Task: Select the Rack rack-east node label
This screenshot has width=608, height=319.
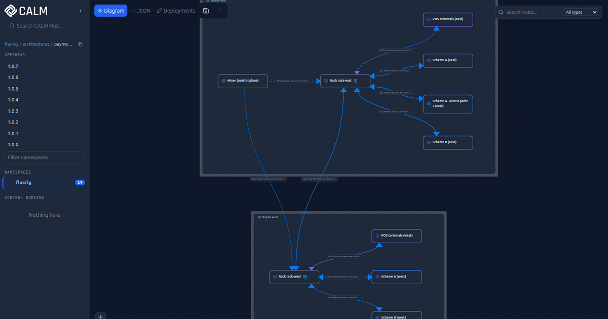Action: (340, 81)
